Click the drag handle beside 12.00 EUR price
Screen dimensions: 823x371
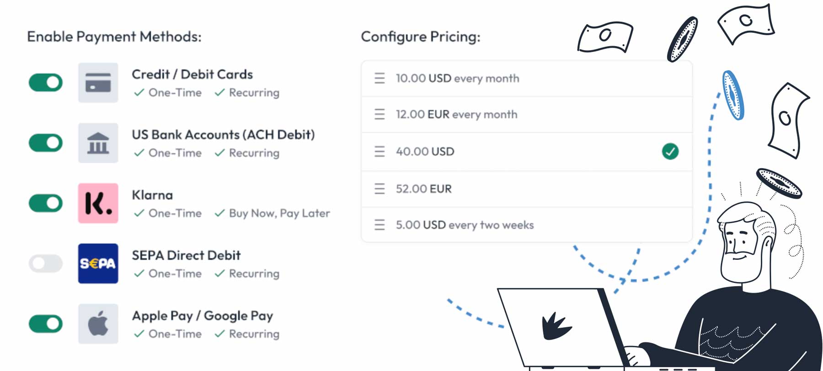coord(379,115)
